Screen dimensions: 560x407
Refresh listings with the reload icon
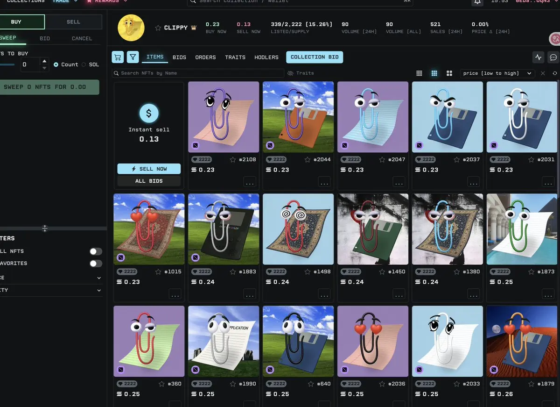555,73
